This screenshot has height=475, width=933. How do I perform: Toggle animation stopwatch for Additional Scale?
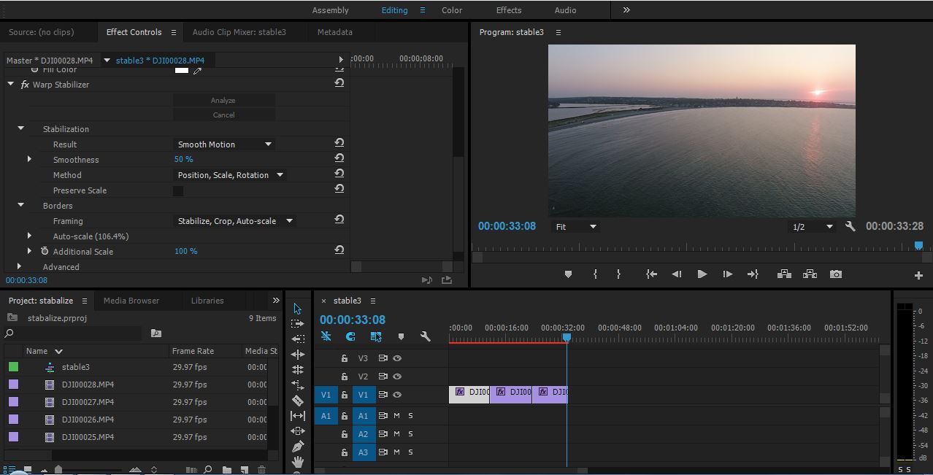[45, 251]
